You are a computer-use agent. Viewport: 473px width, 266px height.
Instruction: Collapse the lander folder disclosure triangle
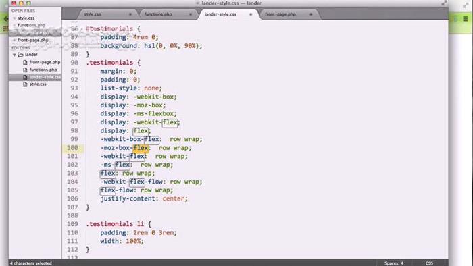coord(14,55)
